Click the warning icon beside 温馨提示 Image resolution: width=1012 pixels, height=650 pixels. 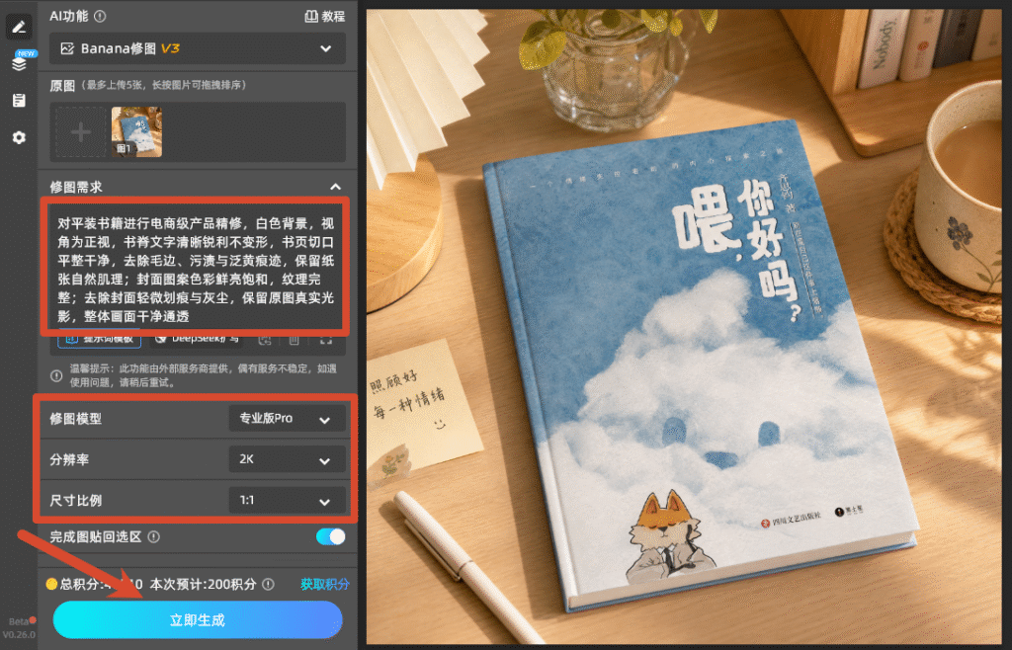(x=56, y=375)
